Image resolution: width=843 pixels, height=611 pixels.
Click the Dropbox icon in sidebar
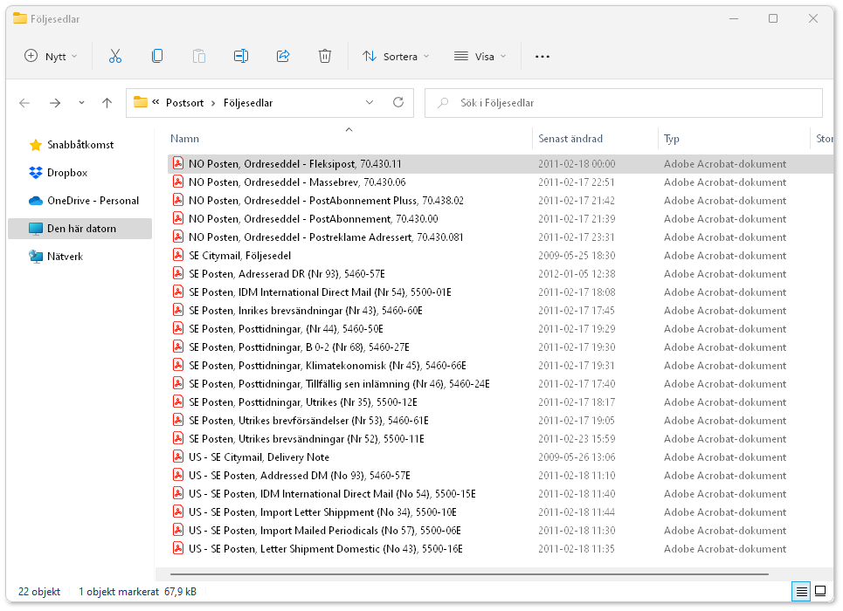36,173
